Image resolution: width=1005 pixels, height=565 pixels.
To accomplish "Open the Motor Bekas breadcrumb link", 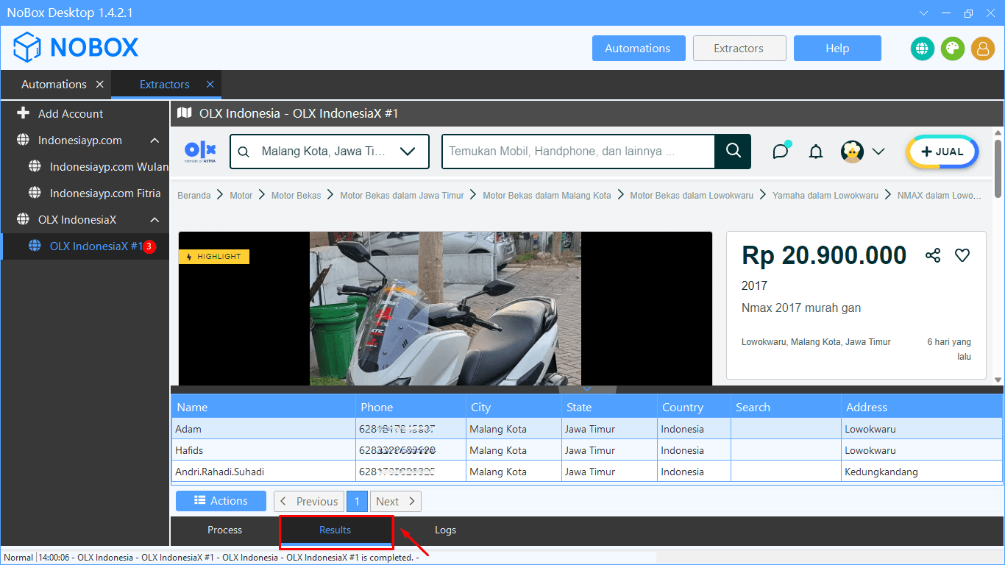I will (x=296, y=195).
